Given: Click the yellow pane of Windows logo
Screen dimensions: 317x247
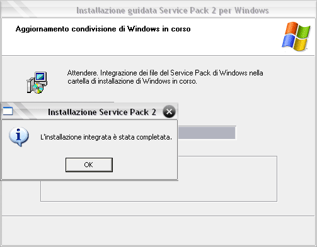Looking at the screenshot, I should click(300, 45).
